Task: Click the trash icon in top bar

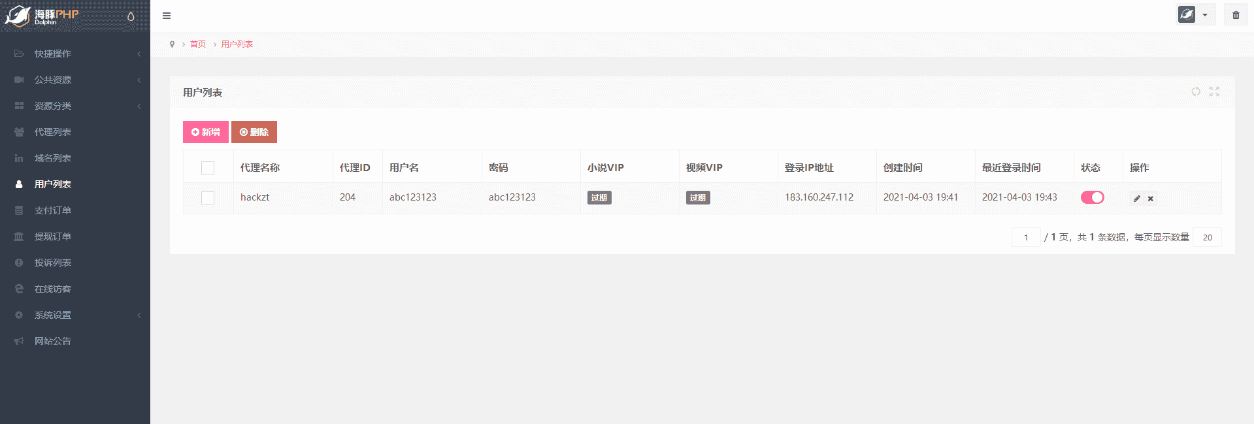Action: tap(1236, 15)
